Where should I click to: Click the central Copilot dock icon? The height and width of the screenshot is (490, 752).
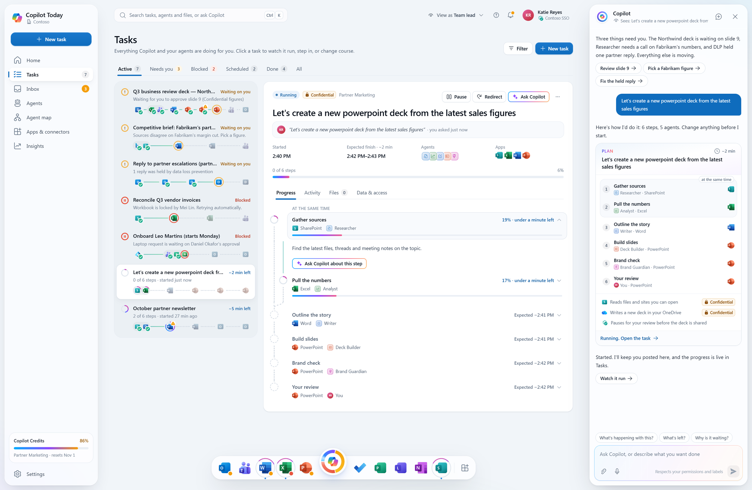pyautogui.click(x=332, y=461)
